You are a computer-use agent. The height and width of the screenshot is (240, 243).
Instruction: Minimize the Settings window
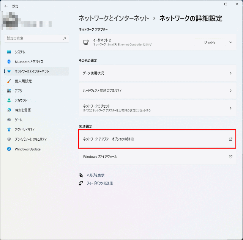tap(215, 4)
